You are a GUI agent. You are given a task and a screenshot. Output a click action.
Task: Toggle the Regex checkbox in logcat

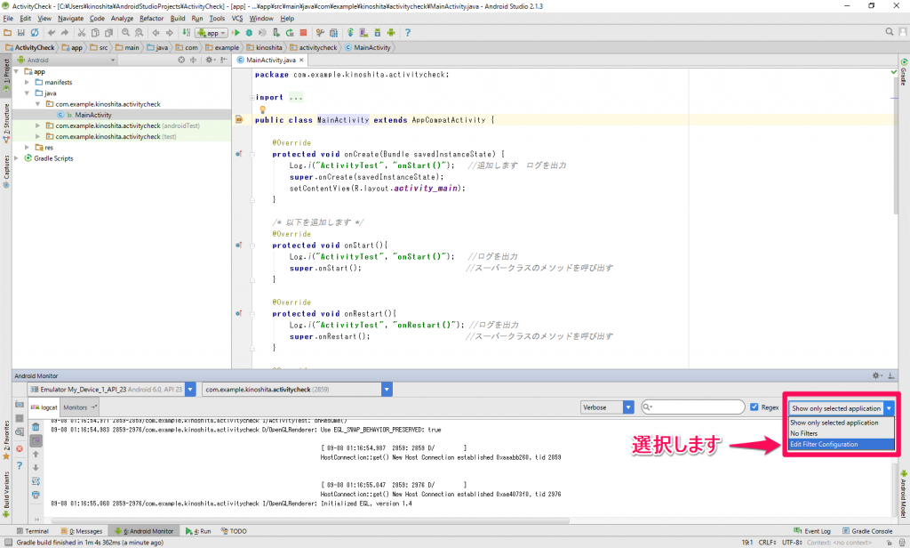point(754,407)
